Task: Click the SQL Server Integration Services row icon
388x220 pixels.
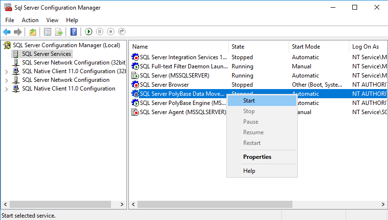Action: click(x=135, y=57)
